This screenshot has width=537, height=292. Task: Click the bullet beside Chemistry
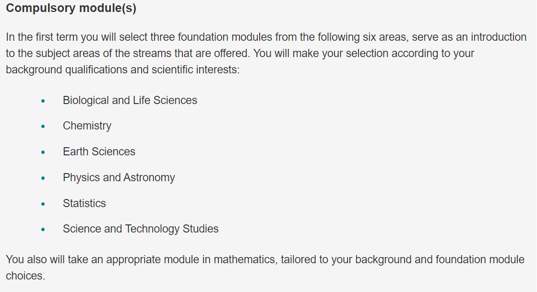pos(43,127)
